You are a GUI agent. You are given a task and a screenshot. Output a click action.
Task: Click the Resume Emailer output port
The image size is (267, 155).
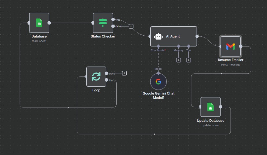pyautogui.click(x=241, y=46)
